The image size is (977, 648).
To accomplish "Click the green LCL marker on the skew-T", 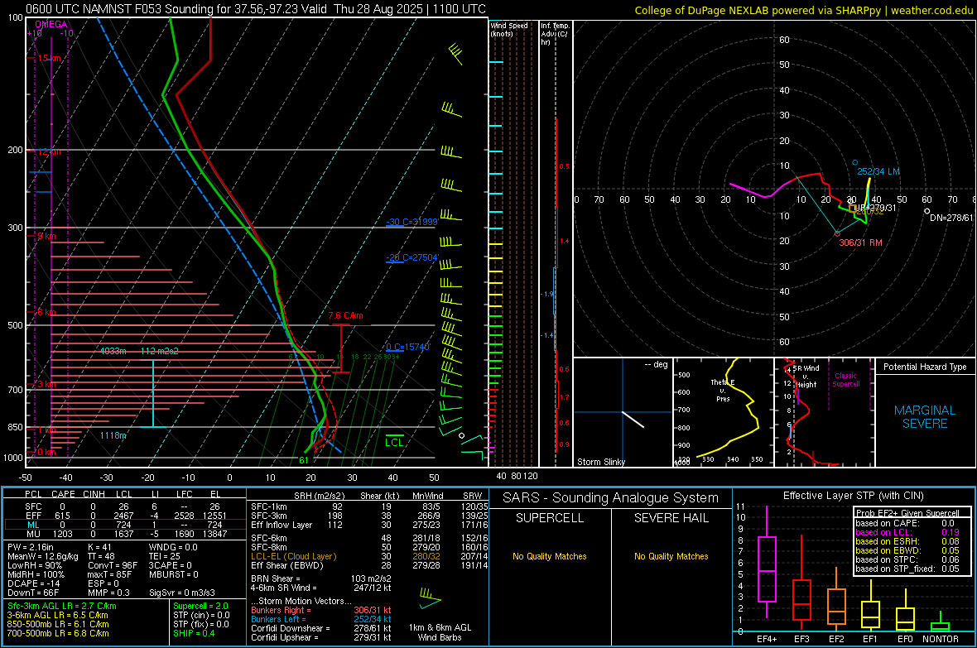I will pos(394,441).
